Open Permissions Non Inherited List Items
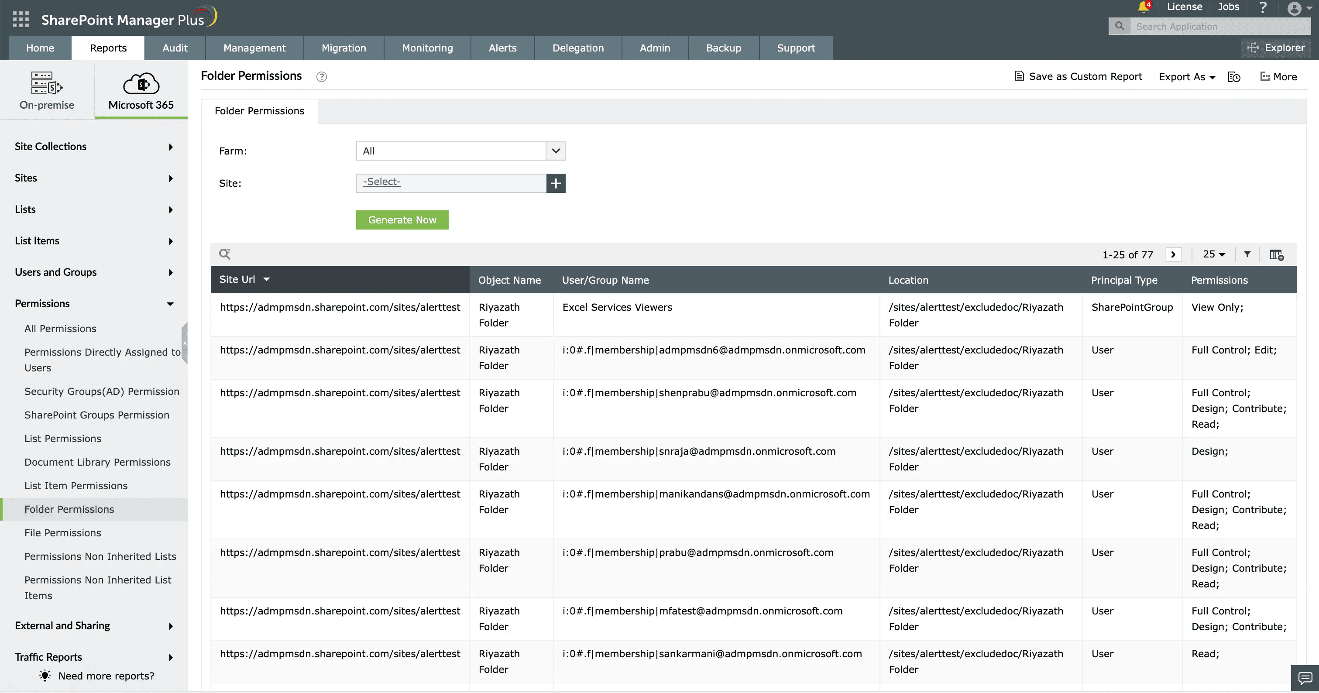1319x693 pixels. click(98, 587)
